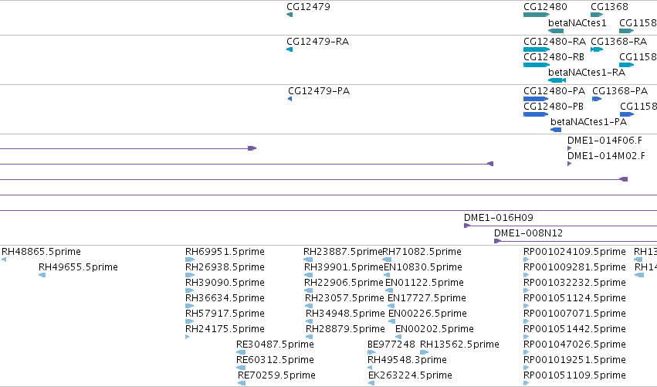Select the EN01122.5prime label
The width and height of the screenshot is (657, 387).
pyautogui.click(x=425, y=283)
